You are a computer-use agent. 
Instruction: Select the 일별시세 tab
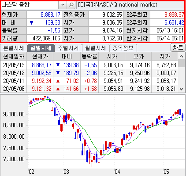click(x=41, y=48)
